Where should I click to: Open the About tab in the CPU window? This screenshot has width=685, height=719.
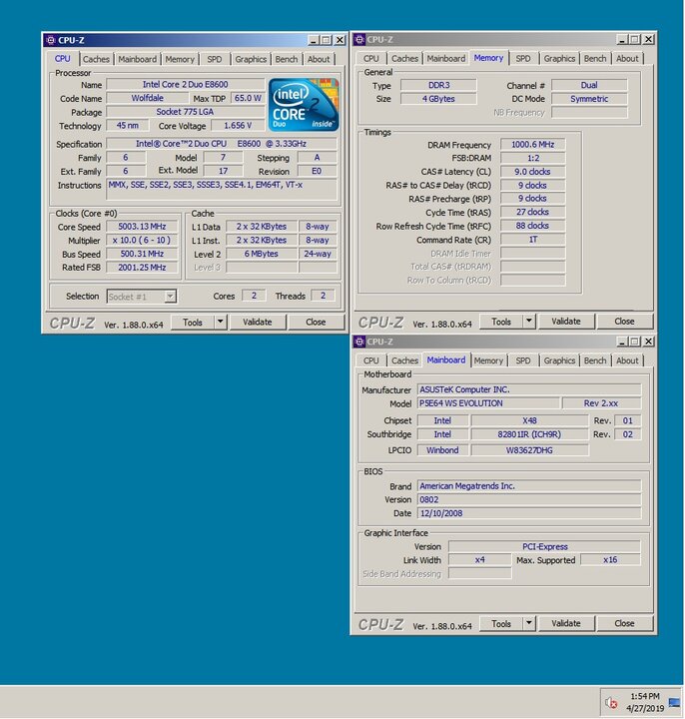point(319,59)
